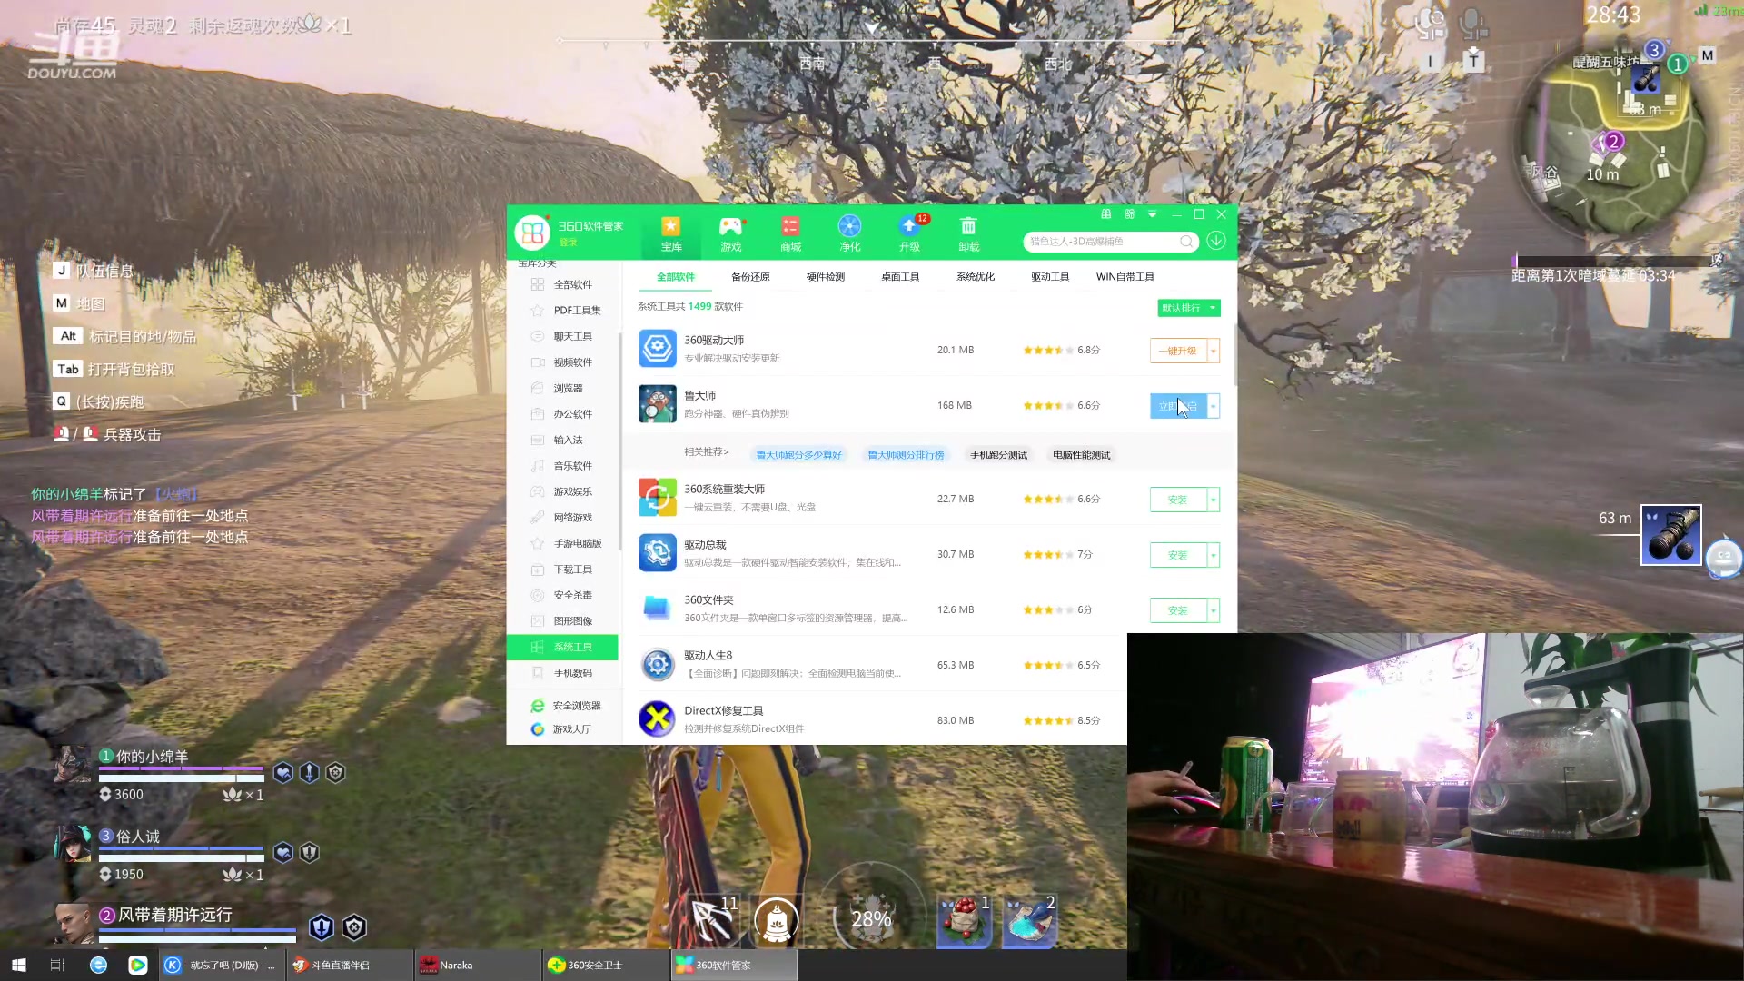Open the grid widget icon in title bar
The height and width of the screenshot is (981, 1744).
tap(1129, 214)
